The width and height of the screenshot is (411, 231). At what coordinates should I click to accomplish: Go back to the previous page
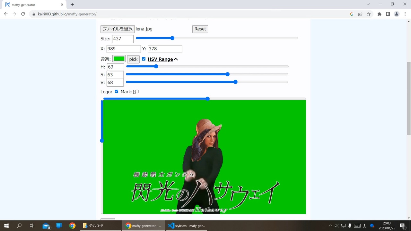(x=6, y=14)
